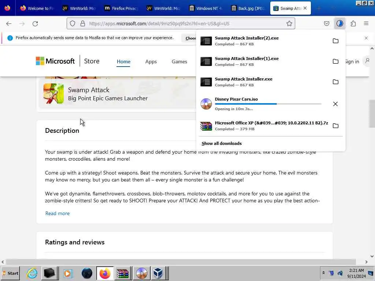375x281 pixels.
Task: Show Swamp Attack Installer(1).exe in folder
Action: pos(335,61)
